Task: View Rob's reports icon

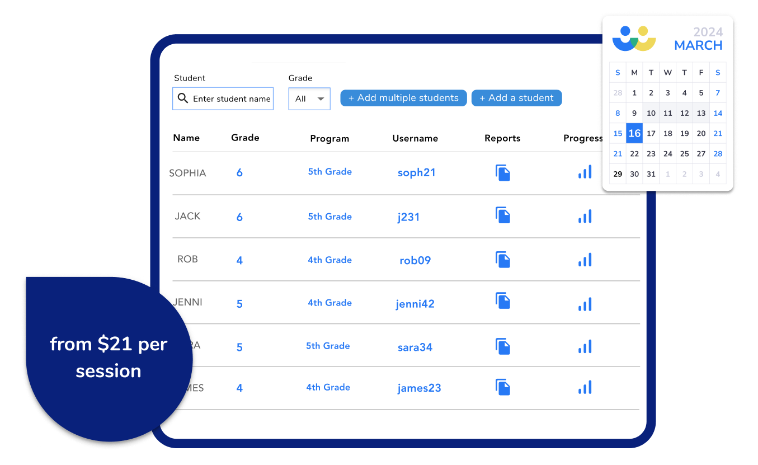Action: point(503,260)
